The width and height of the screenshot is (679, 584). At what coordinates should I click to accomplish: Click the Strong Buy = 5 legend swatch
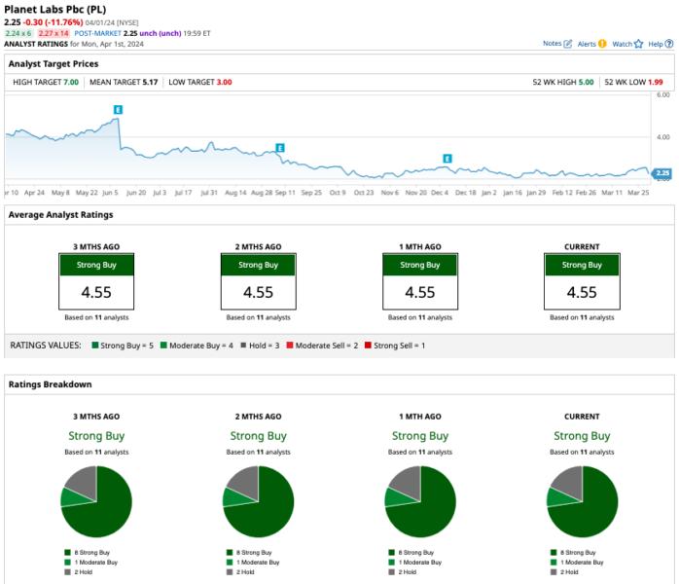point(94,346)
